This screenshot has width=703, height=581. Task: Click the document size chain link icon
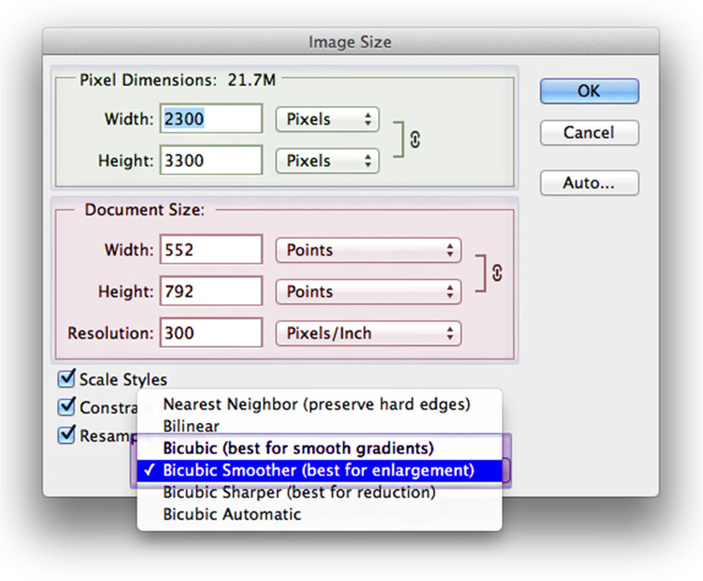pos(498,272)
